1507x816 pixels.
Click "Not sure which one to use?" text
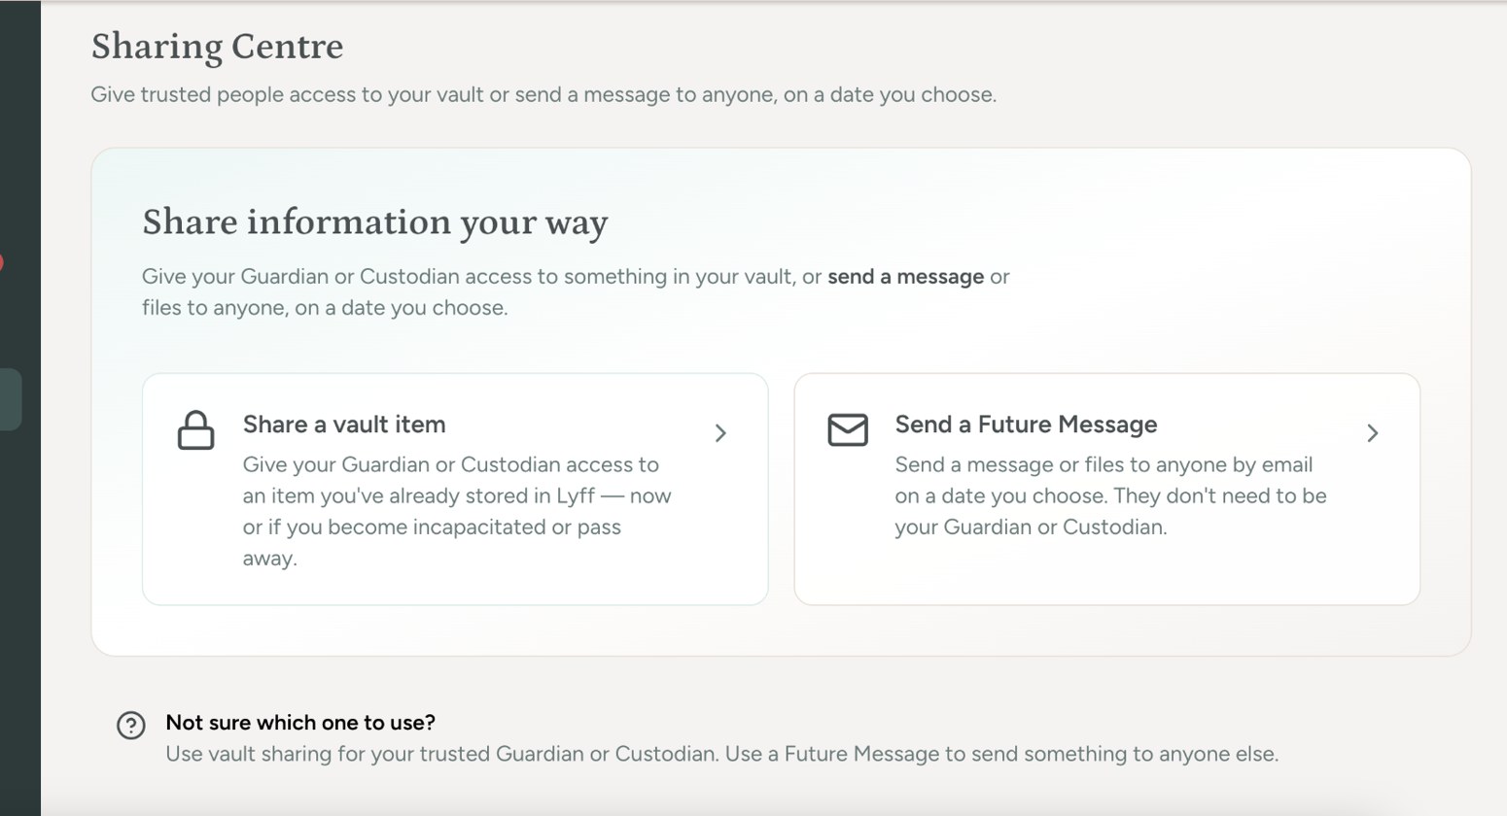[300, 723]
